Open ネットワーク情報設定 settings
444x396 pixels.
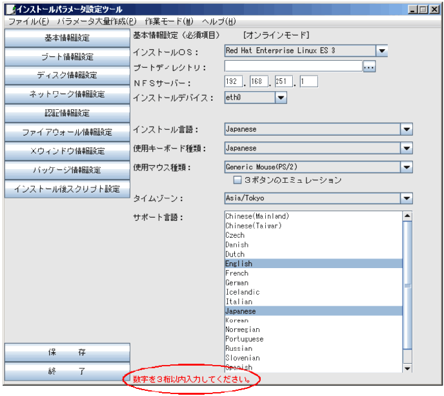point(67,94)
